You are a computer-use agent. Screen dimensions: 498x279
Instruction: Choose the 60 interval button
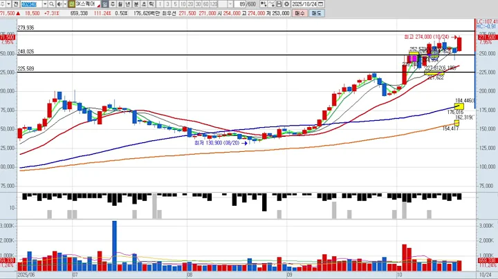206,4
